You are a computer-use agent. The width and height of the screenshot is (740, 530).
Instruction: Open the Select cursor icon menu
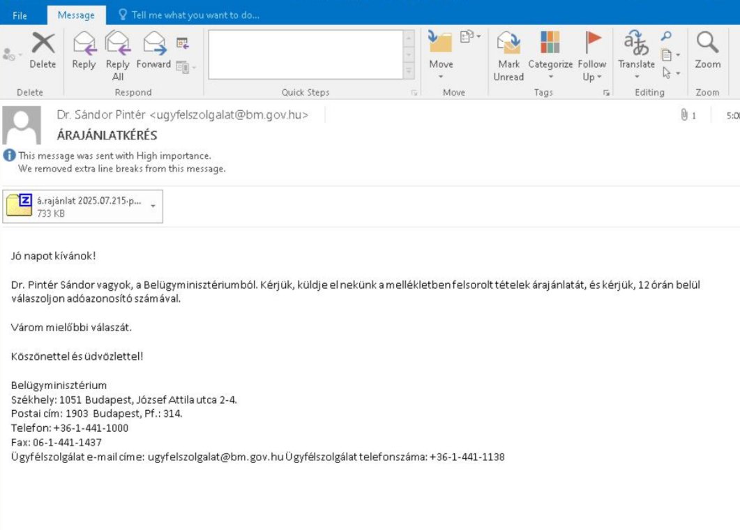coord(670,73)
